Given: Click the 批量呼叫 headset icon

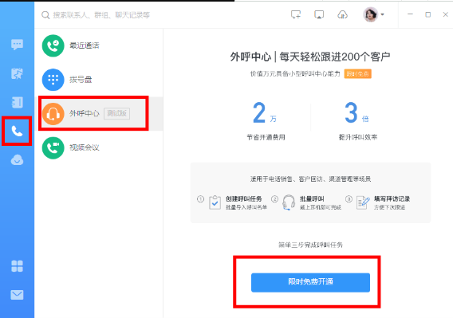Looking at the screenshot, I should 289,202.
